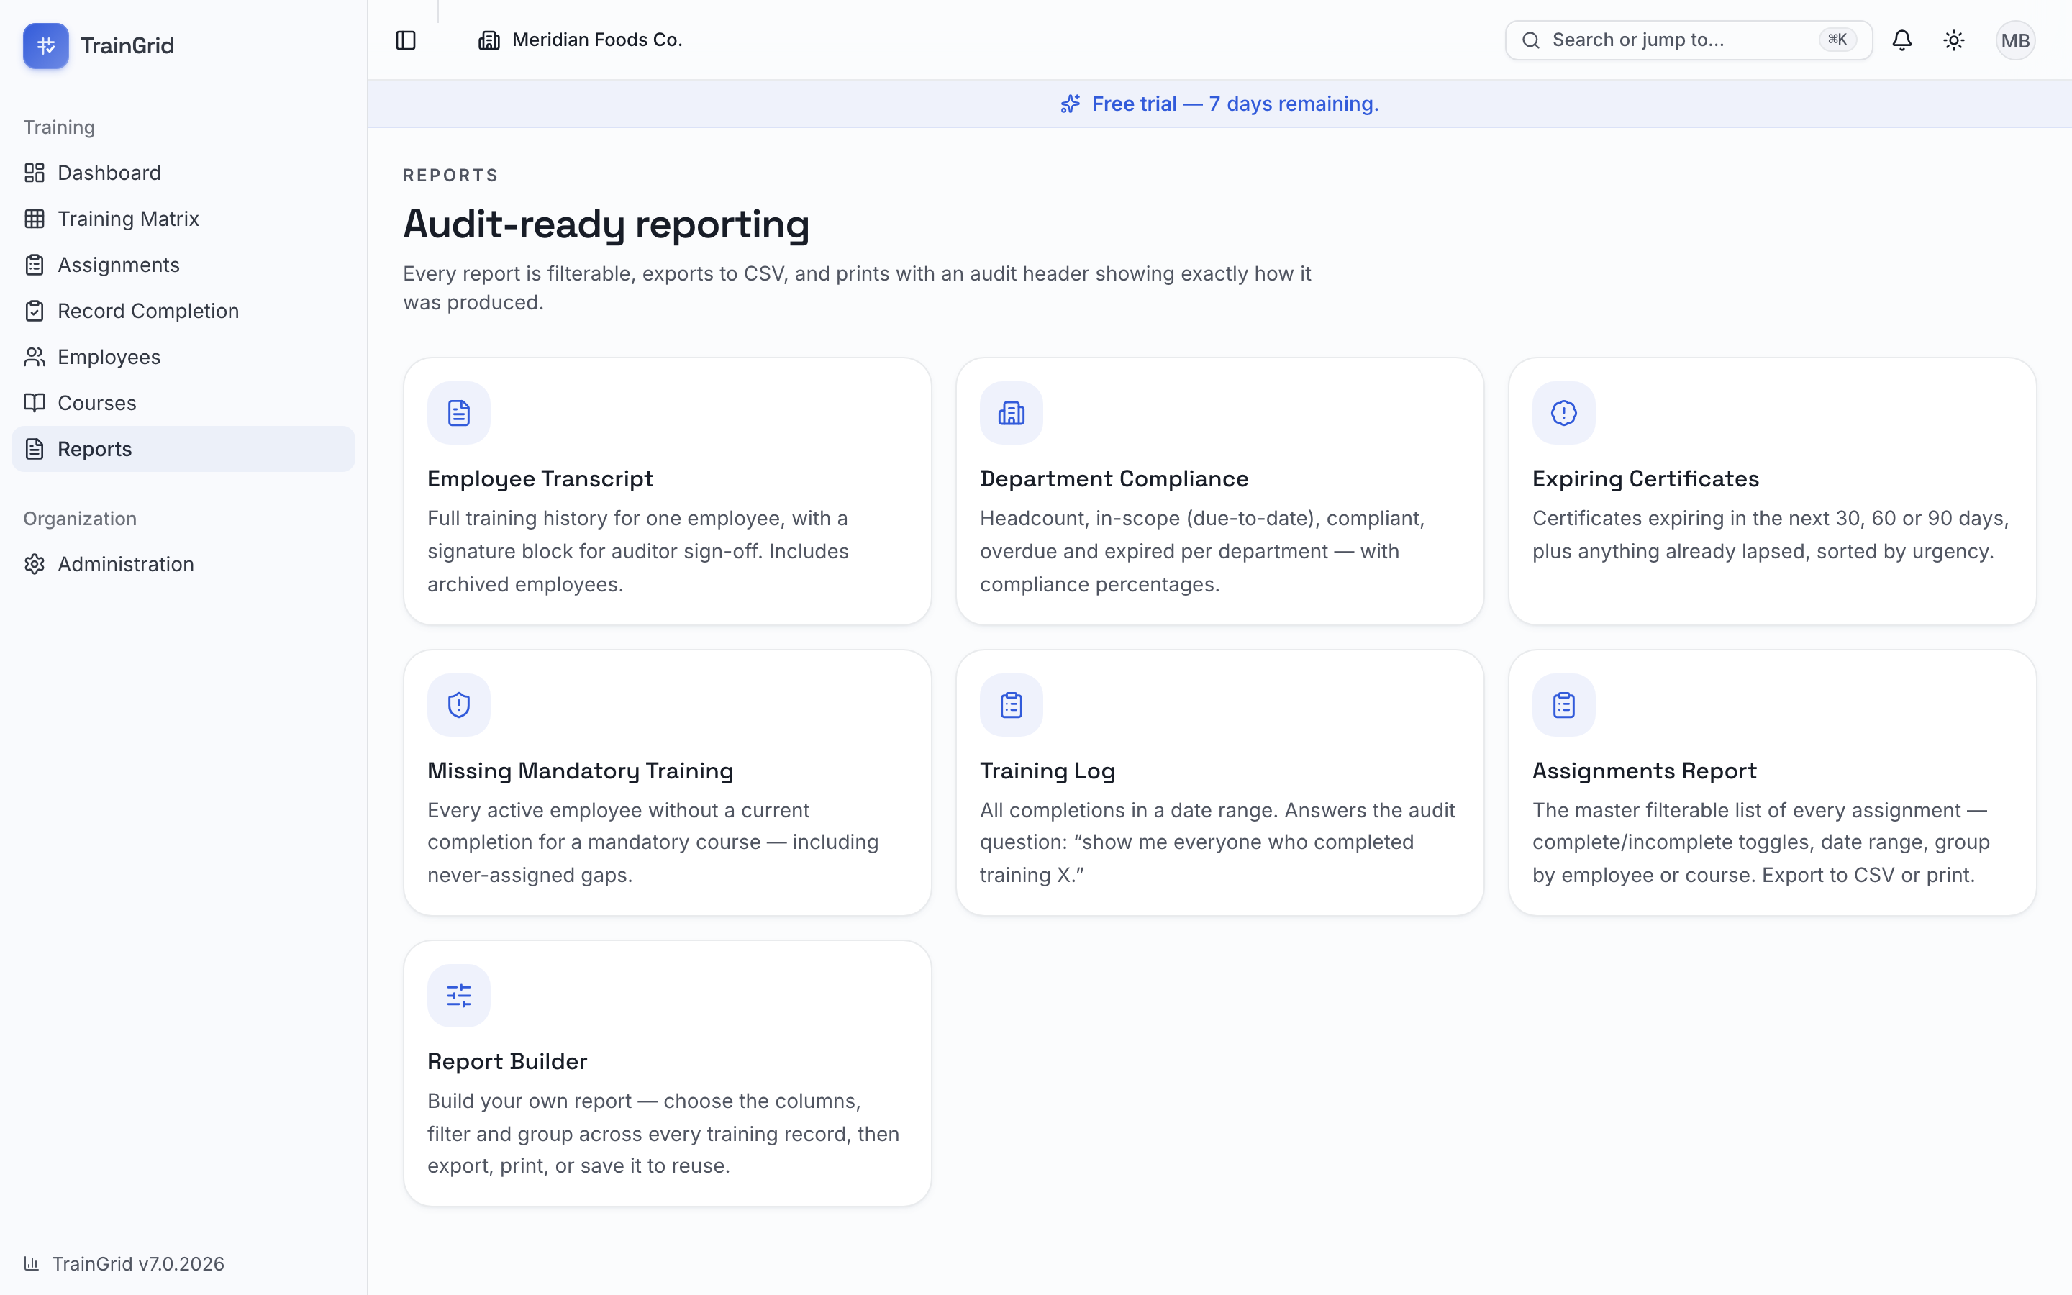This screenshot has width=2072, height=1295.
Task: Click the free trial sparkle icon
Action: (x=1071, y=104)
